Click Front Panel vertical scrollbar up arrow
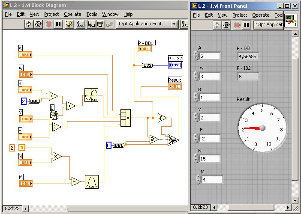This screenshot has height=214, width=301. (x=295, y=34)
